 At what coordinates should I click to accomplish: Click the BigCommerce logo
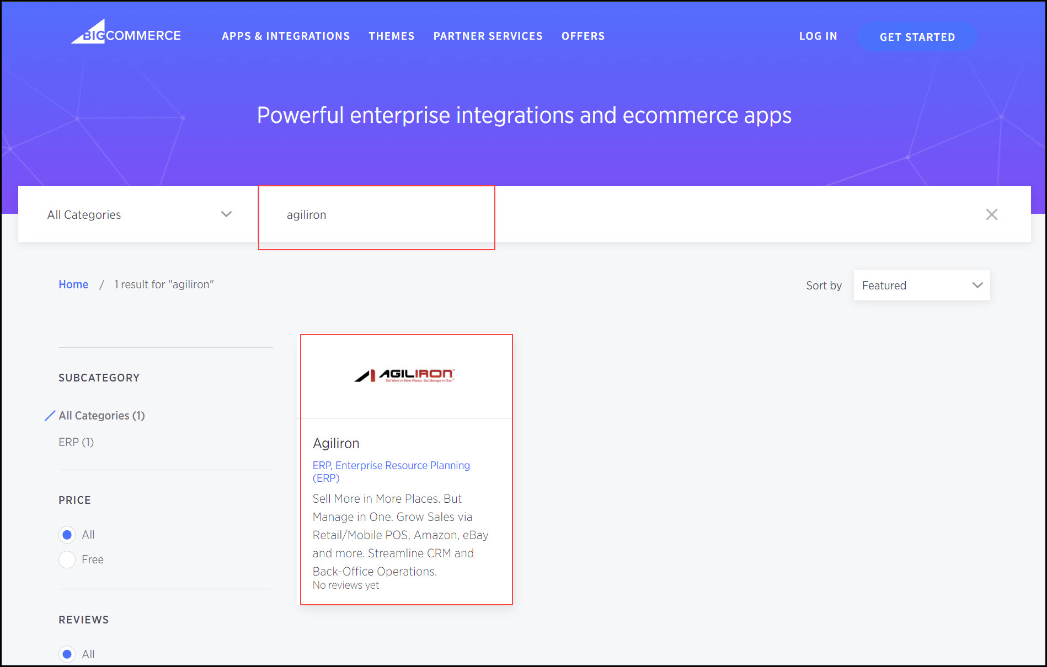126,32
